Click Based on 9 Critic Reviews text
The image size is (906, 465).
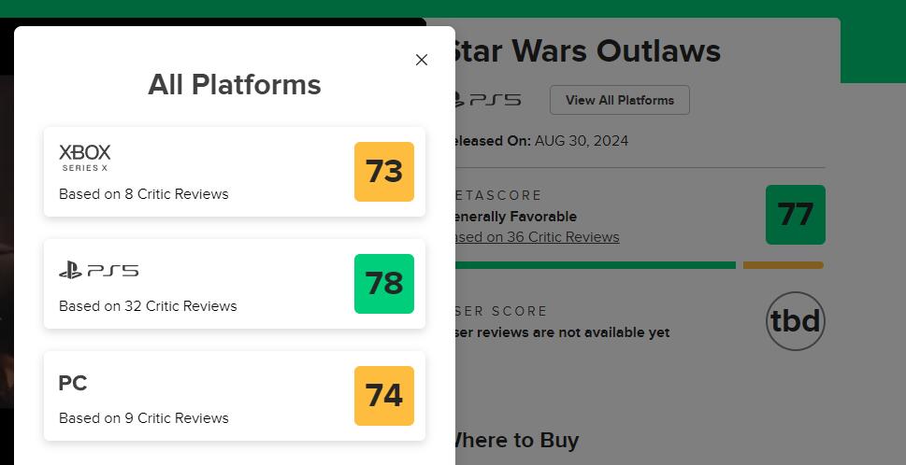tap(144, 418)
